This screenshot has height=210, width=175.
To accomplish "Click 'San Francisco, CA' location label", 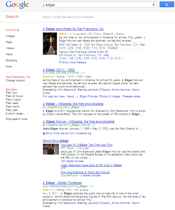I will point(18,77).
